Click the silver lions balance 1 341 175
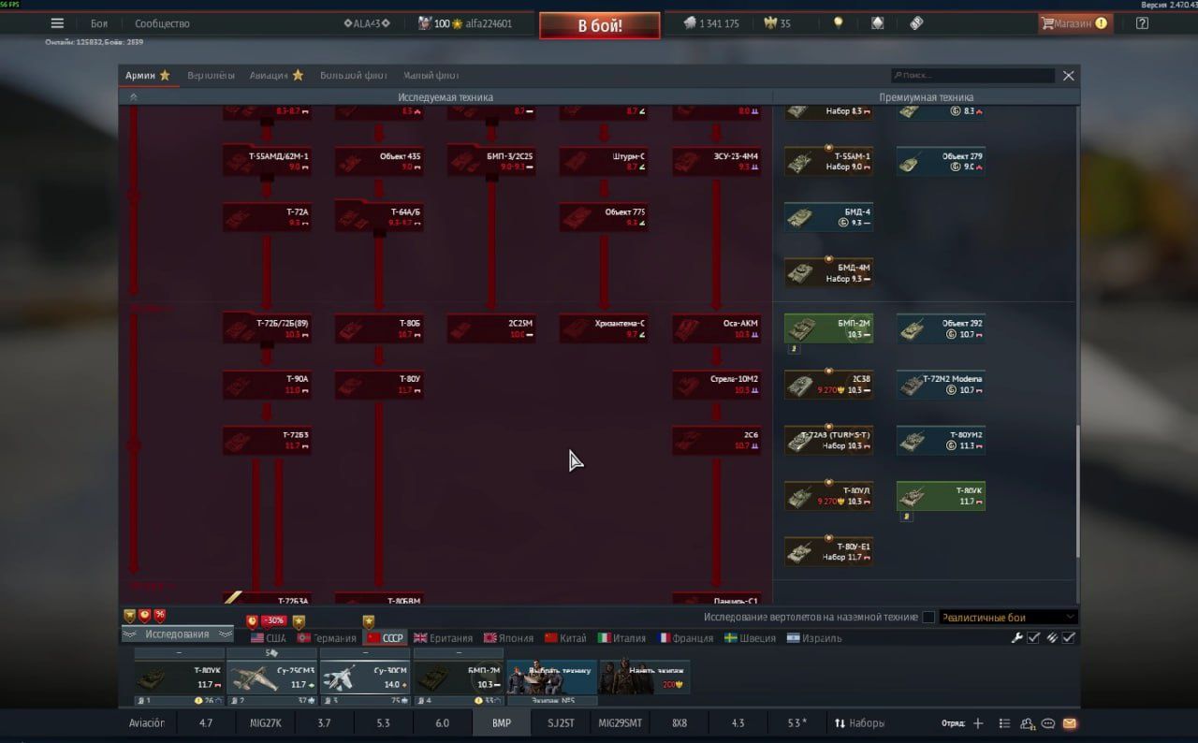1198x743 pixels. 710,23
